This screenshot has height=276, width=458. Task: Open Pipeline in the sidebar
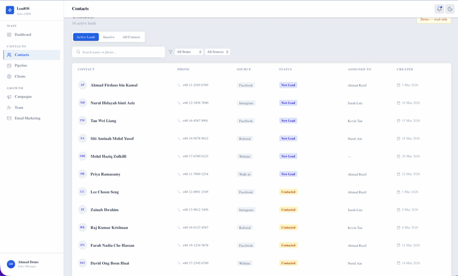tap(21, 66)
